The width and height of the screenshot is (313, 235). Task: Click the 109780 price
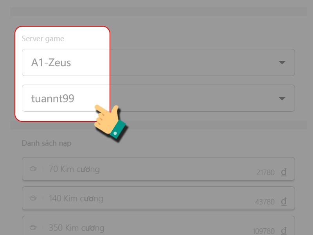pyautogui.click(x=264, y=231)
